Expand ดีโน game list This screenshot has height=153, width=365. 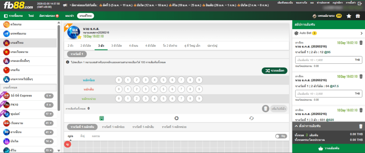(x=49, y=150)
